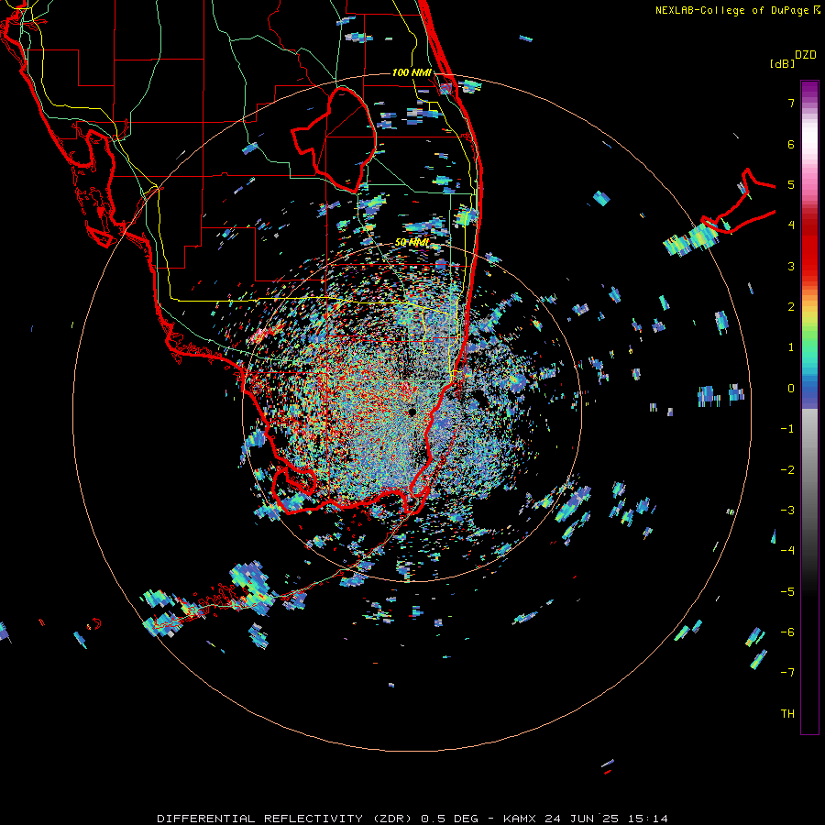Image resolution: width=825 pixels, height=825 pixels.
Task: Click the 7 dB value on the color scale
Action: click(x=791, y=103)
